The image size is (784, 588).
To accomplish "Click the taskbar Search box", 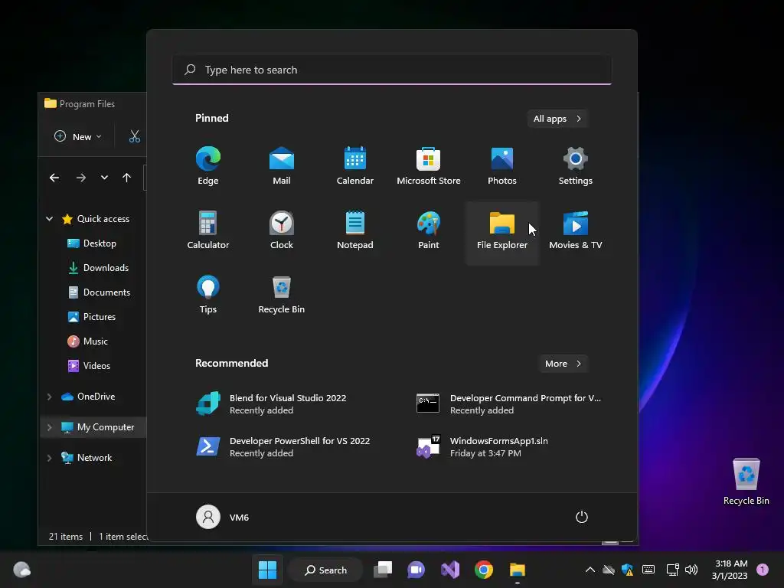I will [326, 570].
